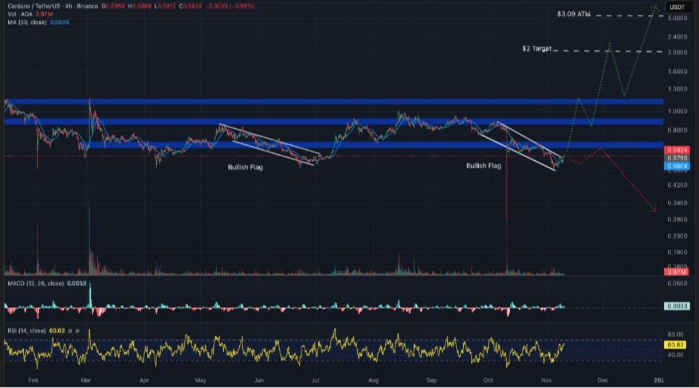Open the USDT currency selector

(676, 7)
